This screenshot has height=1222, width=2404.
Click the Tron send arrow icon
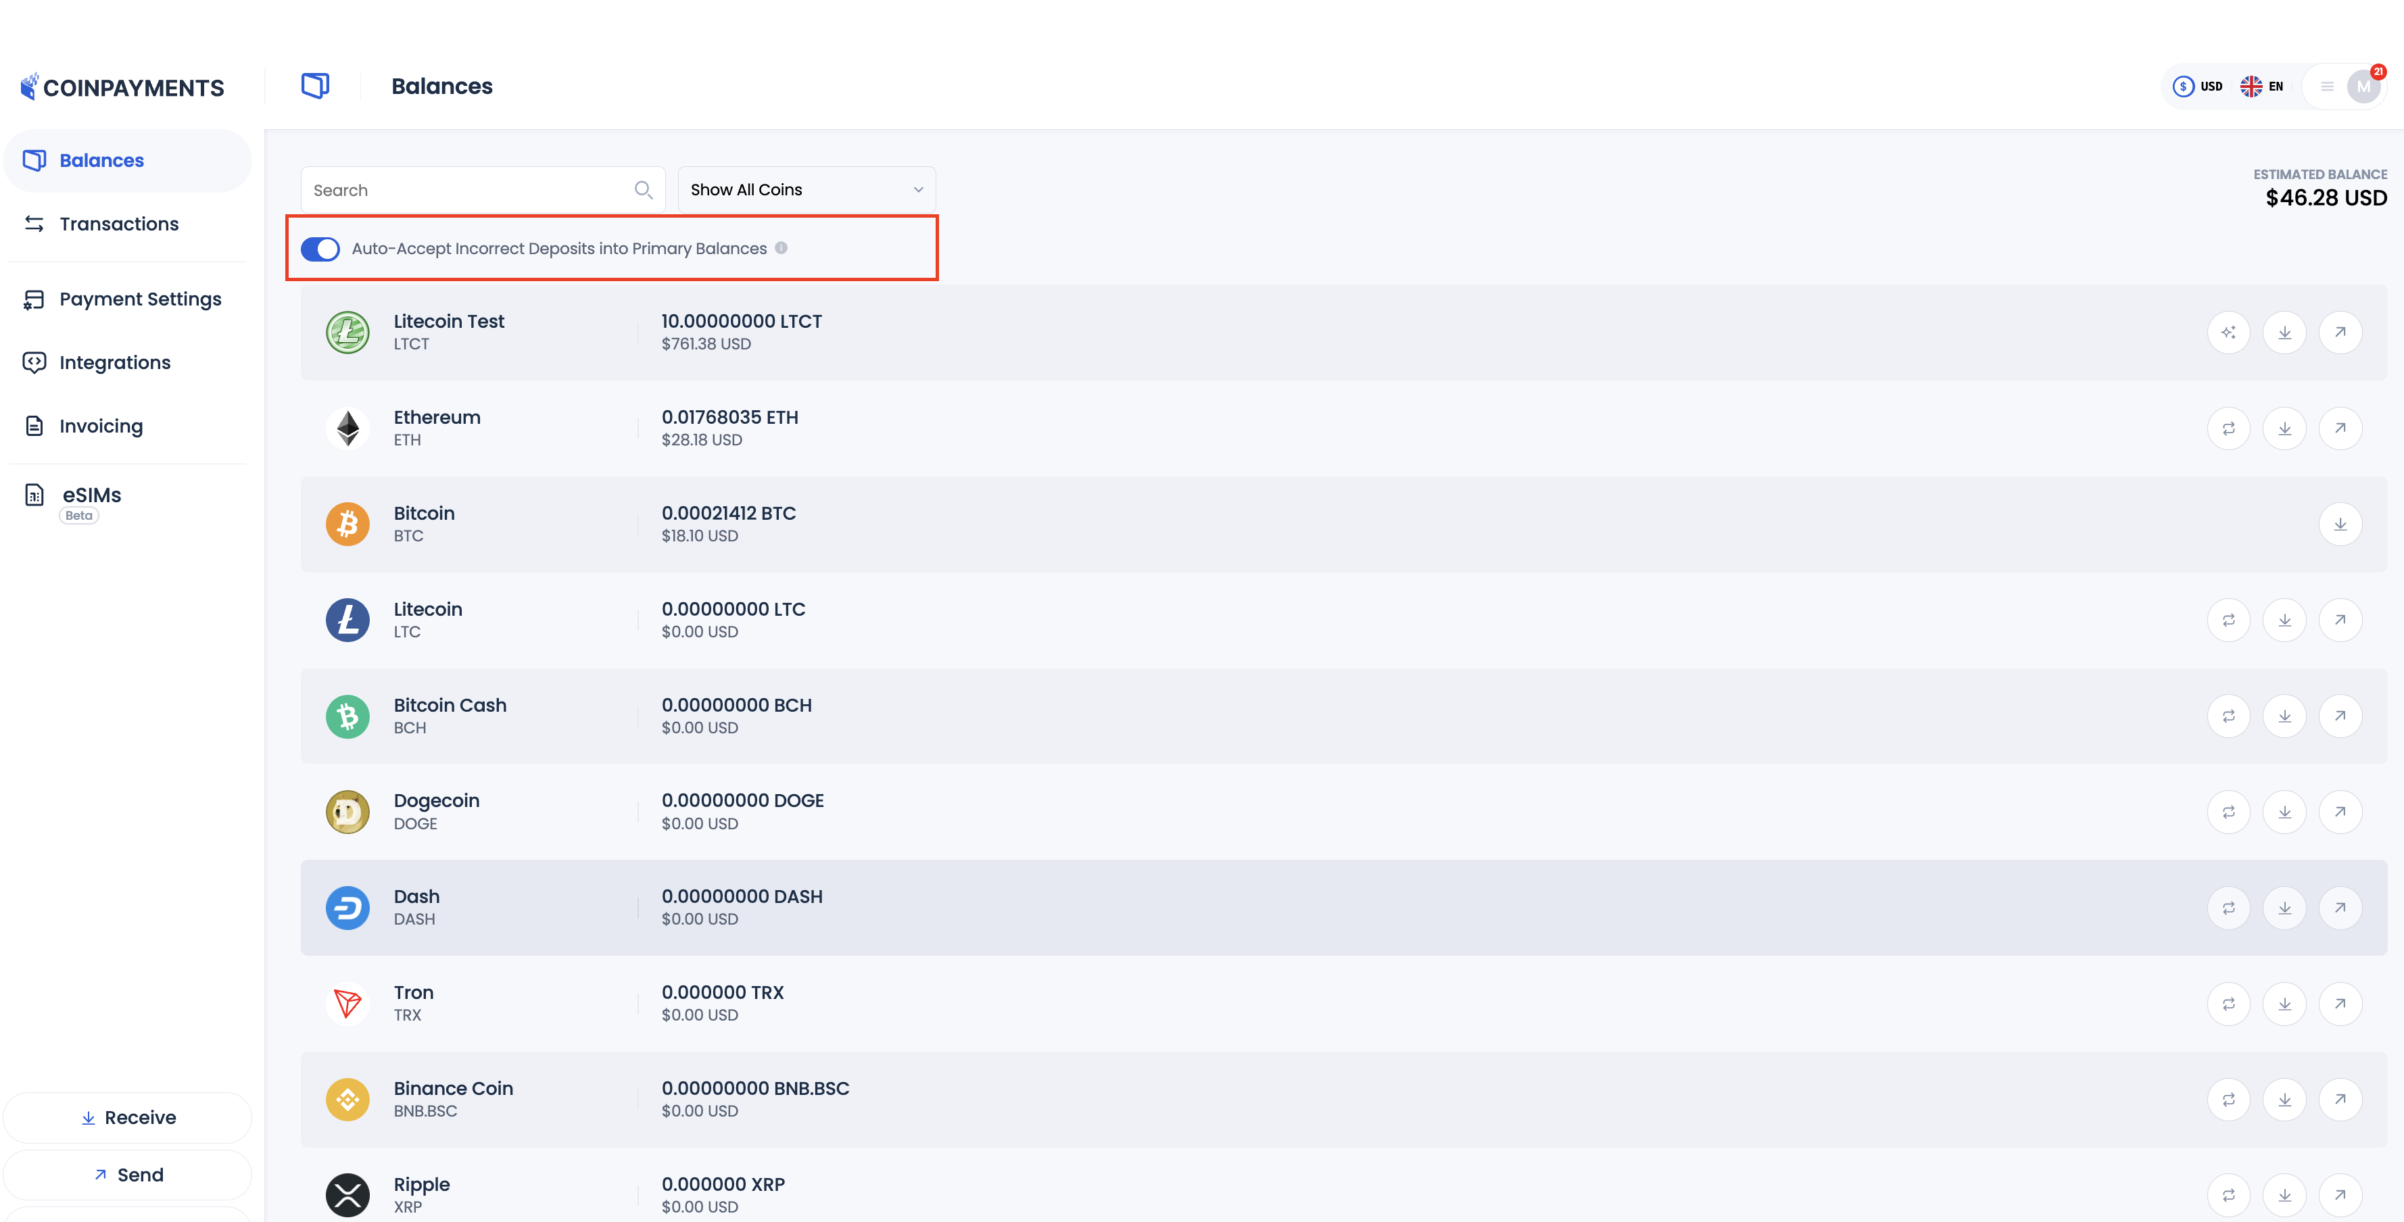(2340, 1004)
